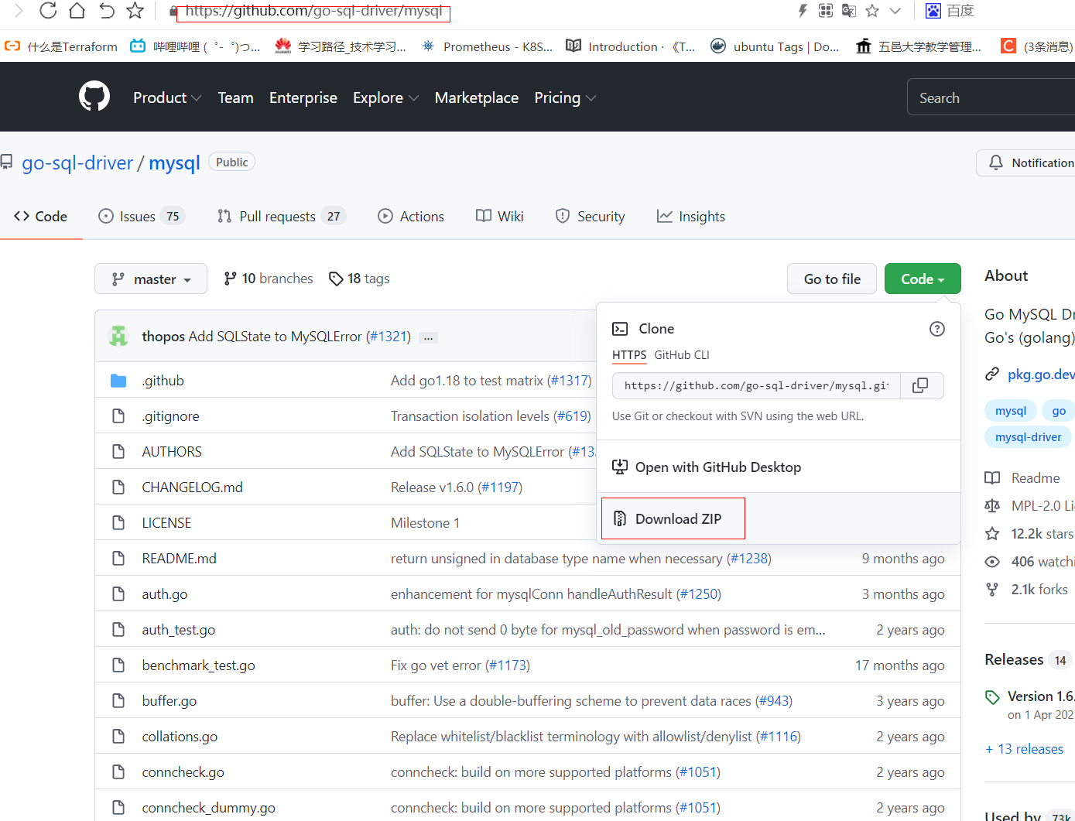Expand browser address bar dropdown chevron
The width and height of the screenshot is (1075, 821).
pyautogui.click(x=895, y=11)
